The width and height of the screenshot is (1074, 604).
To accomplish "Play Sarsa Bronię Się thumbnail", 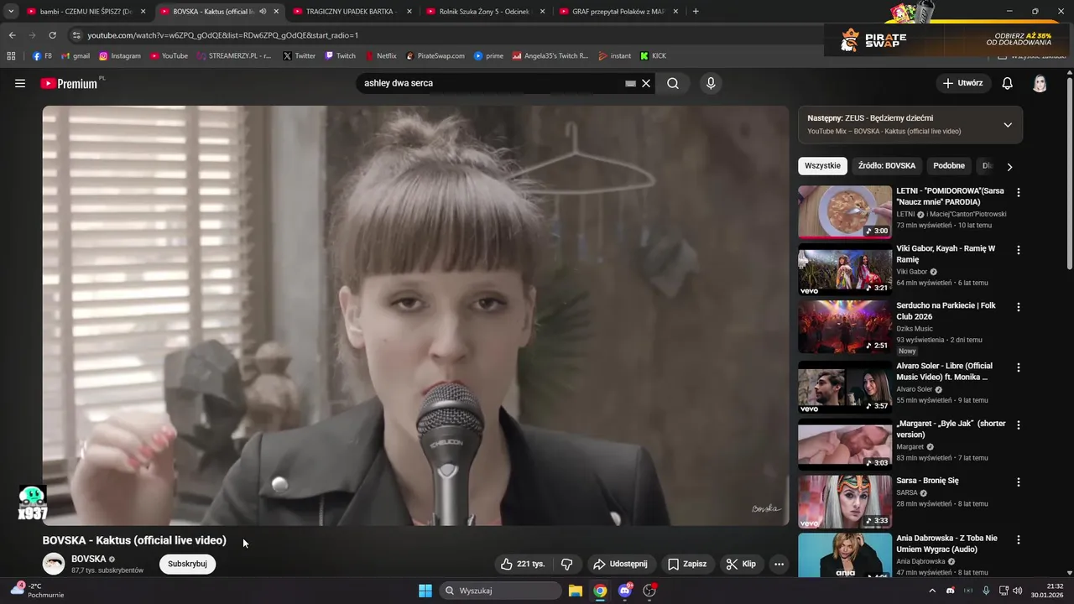I will click(845, 502).
